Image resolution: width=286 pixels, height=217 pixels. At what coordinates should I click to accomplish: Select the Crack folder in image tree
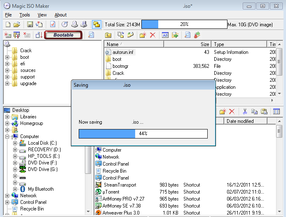[x=26, y=51]
